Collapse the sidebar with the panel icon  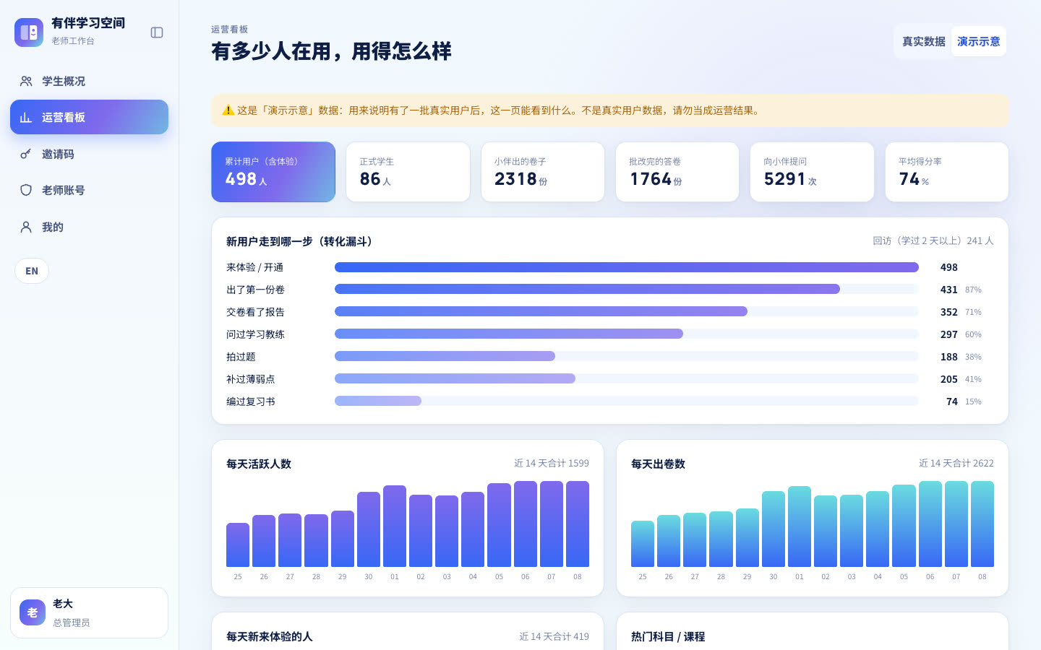(157, 32)
